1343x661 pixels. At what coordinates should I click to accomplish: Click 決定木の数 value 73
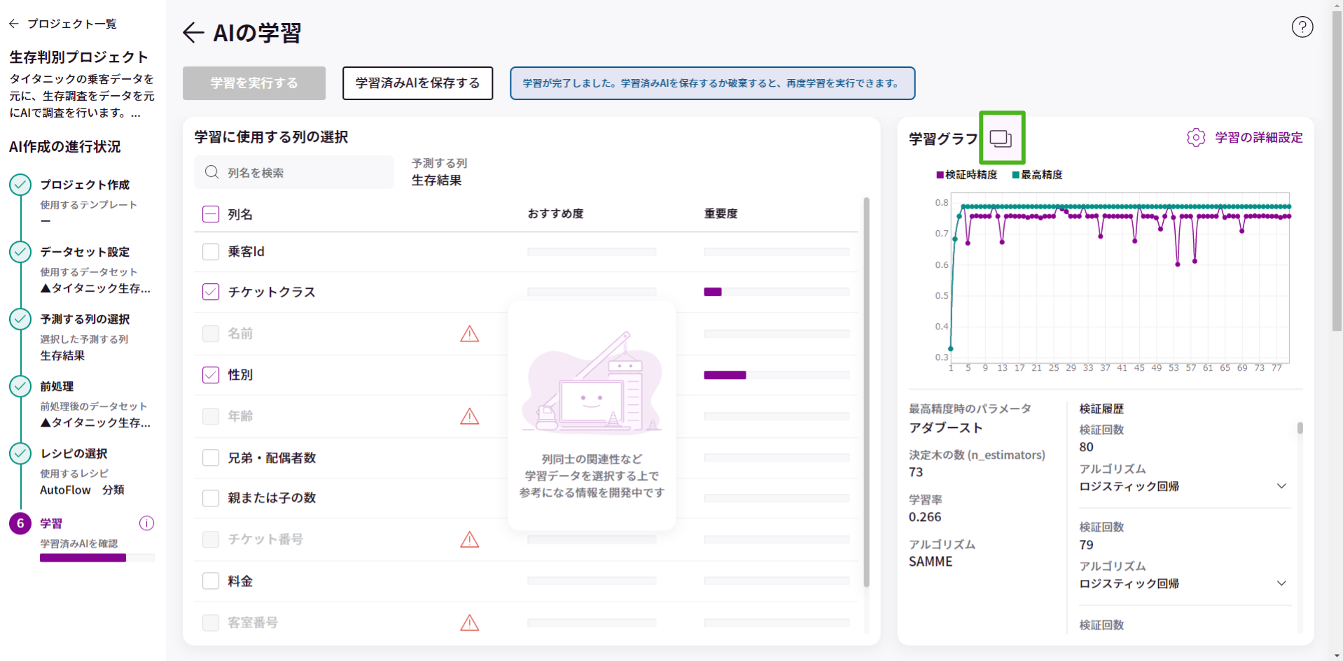tap(916, 472)
